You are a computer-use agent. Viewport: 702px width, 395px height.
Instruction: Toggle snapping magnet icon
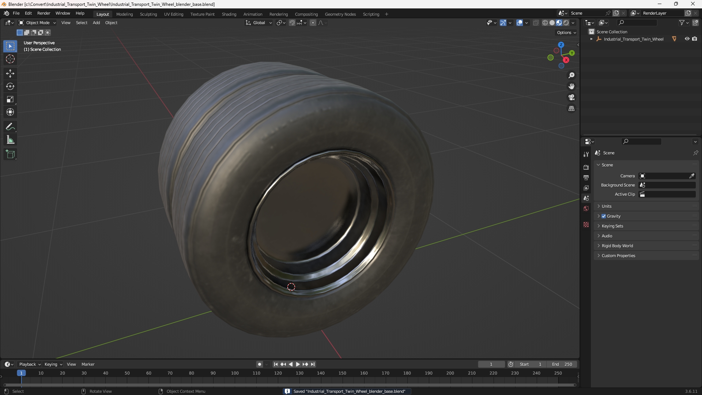point(292,23)
